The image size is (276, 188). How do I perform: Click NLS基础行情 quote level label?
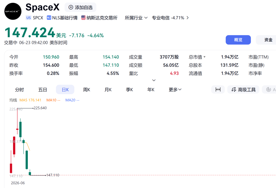click(x=65, y=18)
